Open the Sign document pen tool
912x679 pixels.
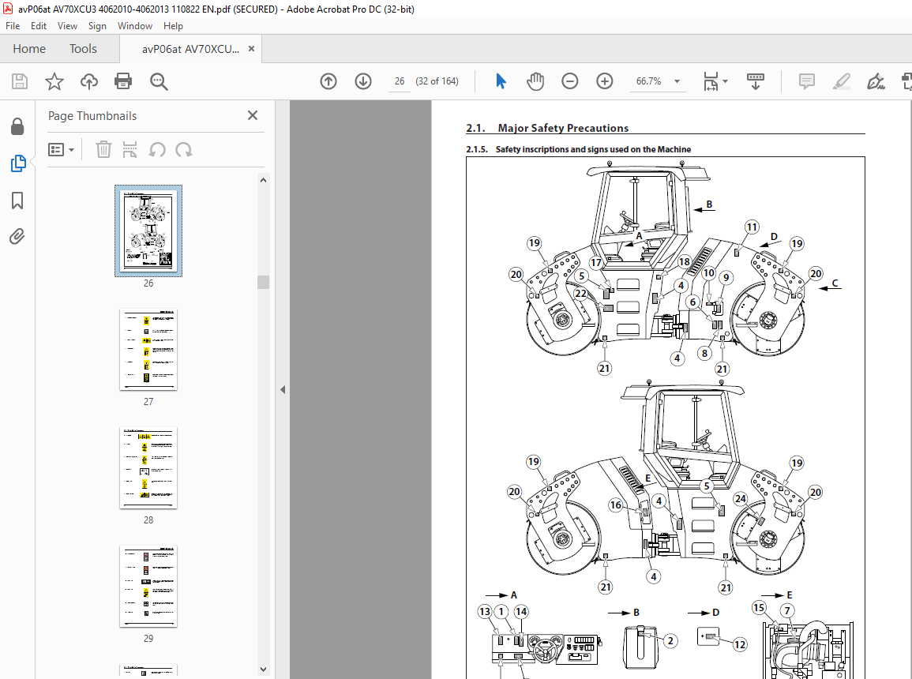click(x=876, y=81)
